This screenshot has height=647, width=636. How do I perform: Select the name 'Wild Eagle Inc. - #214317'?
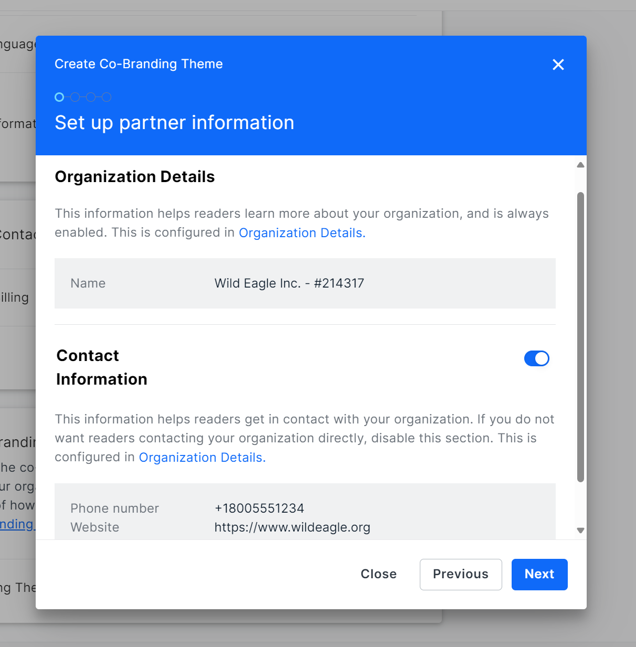[289, 283]
